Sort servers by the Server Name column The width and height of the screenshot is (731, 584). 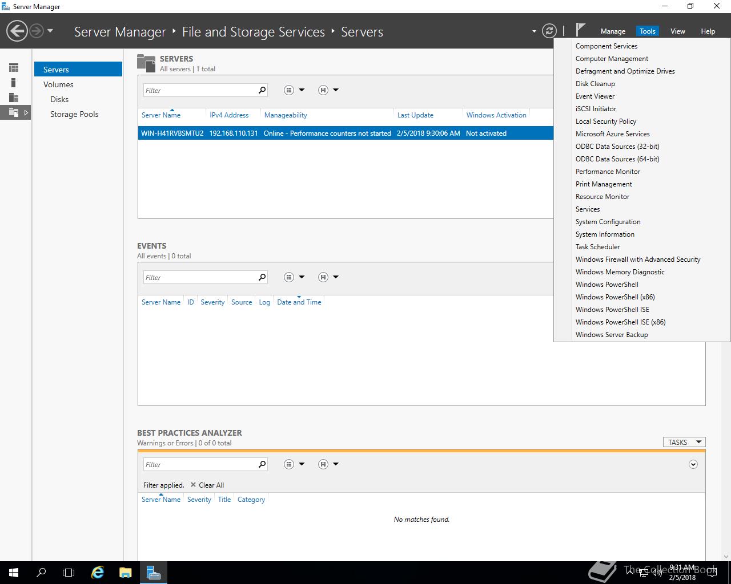click(161, 115)
